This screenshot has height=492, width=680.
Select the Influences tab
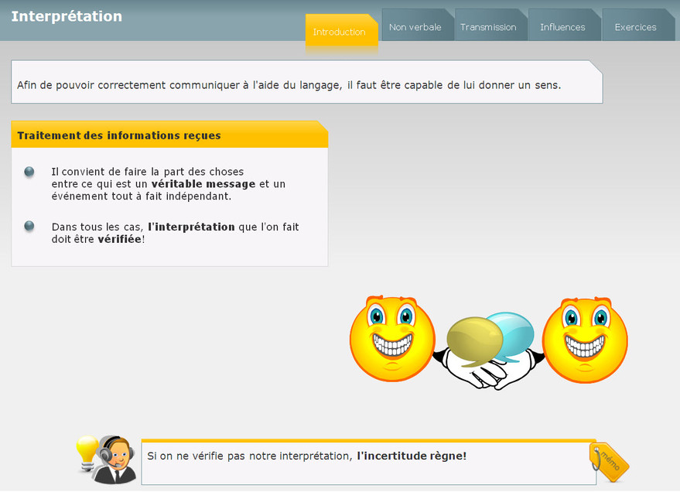click(x=562, y=27)
